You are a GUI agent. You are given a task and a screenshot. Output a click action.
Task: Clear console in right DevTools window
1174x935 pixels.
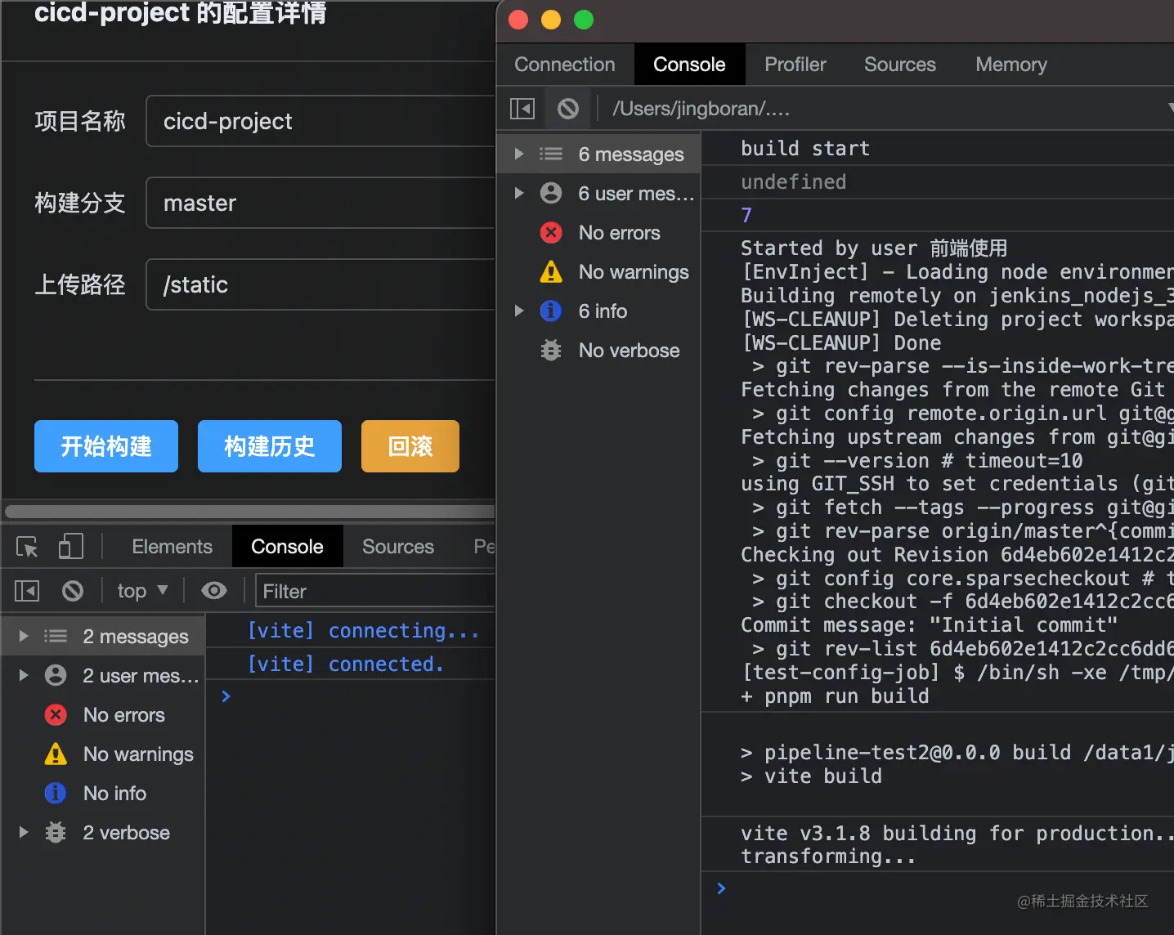[x=568, y=109]
